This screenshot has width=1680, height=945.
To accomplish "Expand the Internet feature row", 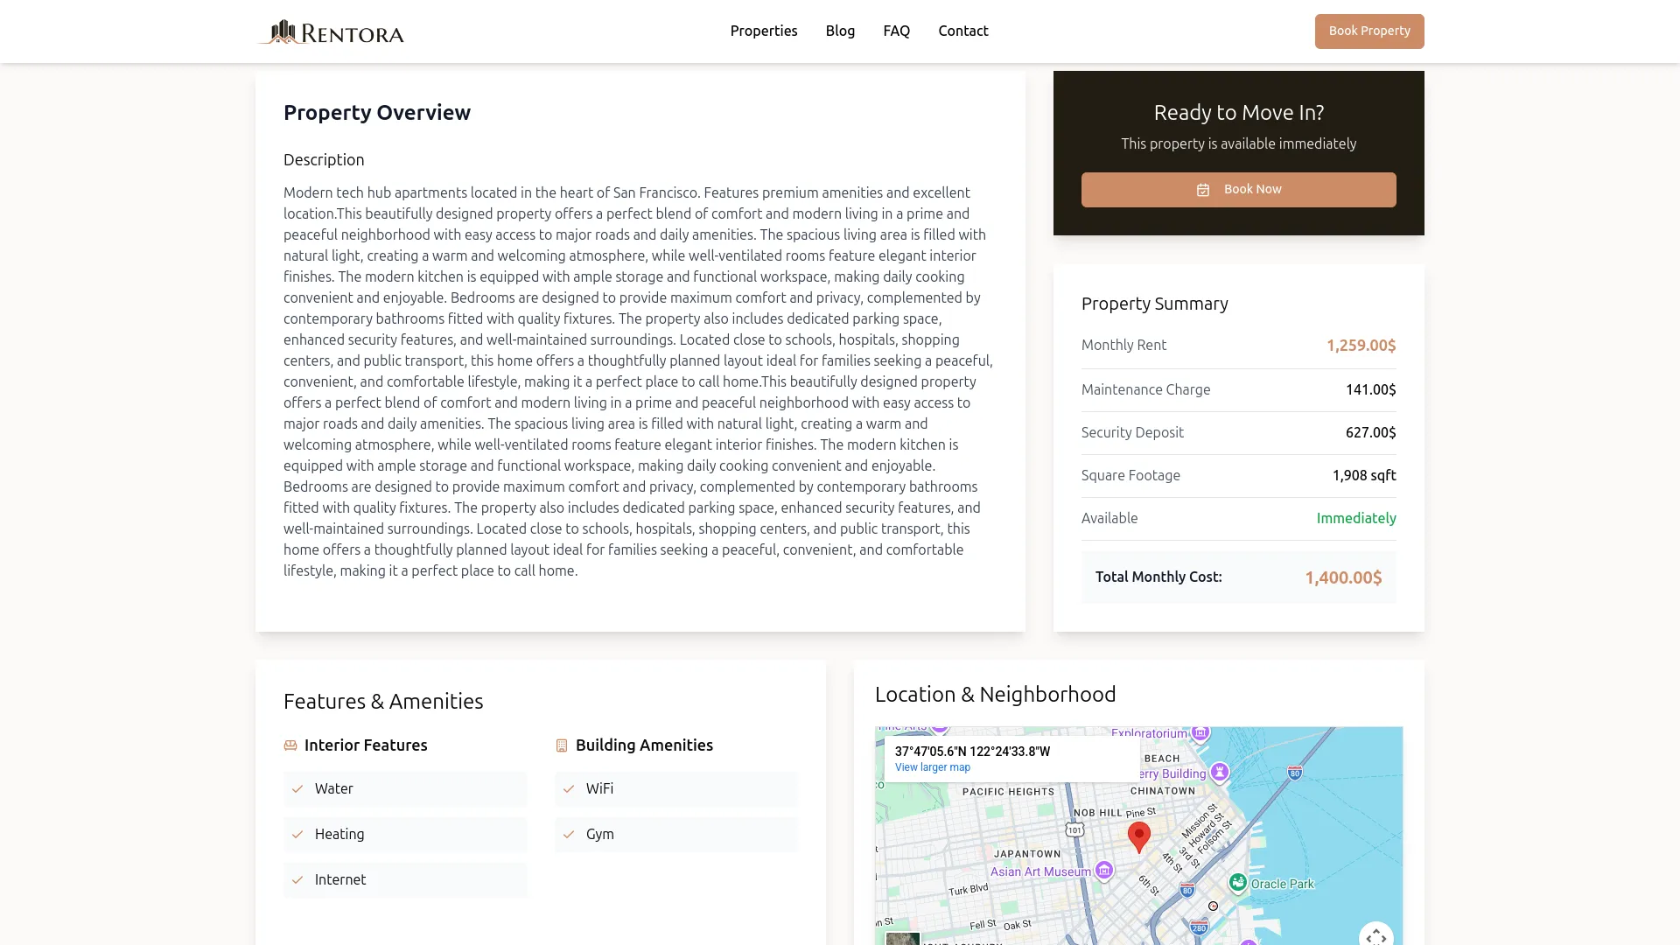I will (404, 879).
